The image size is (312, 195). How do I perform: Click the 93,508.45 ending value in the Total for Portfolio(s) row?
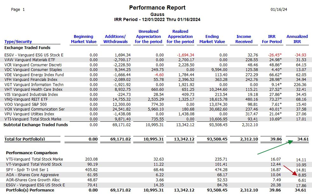(x=217, y=139)
